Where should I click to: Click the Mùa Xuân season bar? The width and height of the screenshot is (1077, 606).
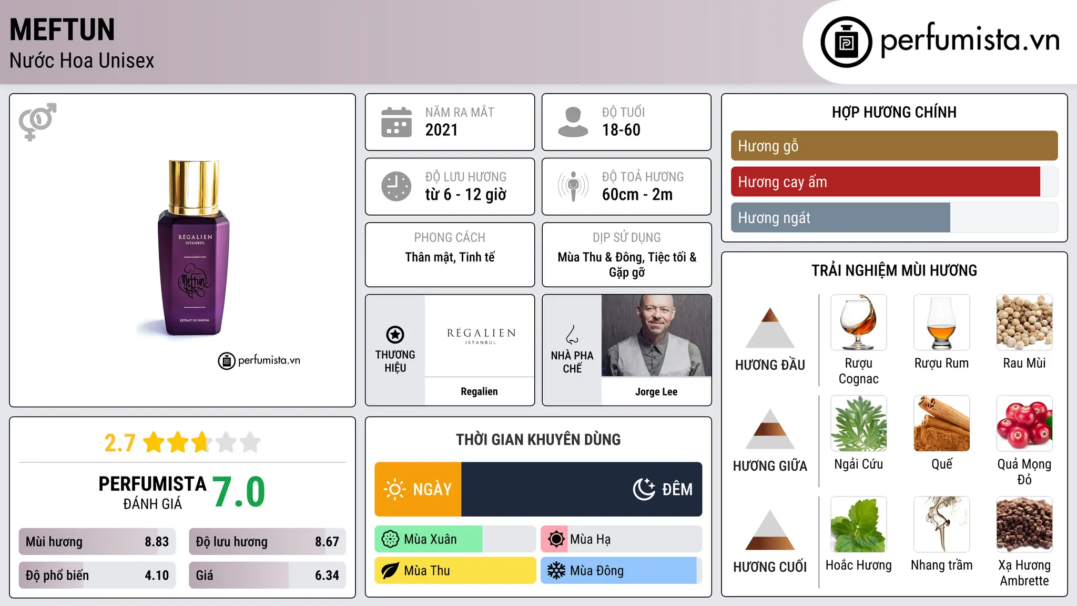click(x=455, y=539)
